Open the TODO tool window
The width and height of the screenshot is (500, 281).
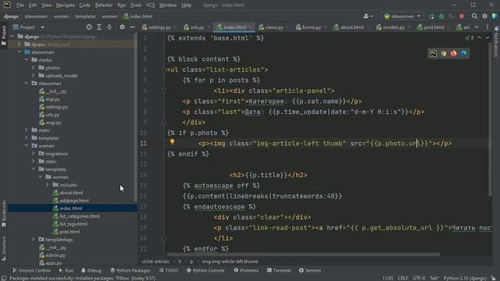(169, 270)
